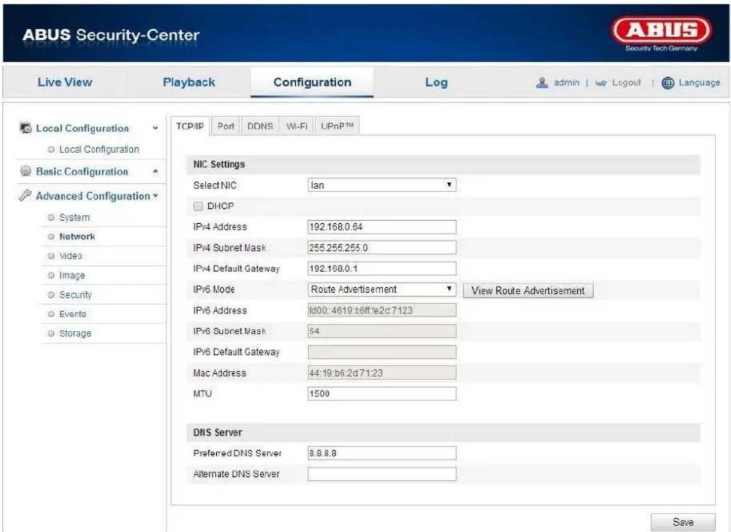Open the DDNS tab
Screen dimensions: 731x532
coord(260,127)
